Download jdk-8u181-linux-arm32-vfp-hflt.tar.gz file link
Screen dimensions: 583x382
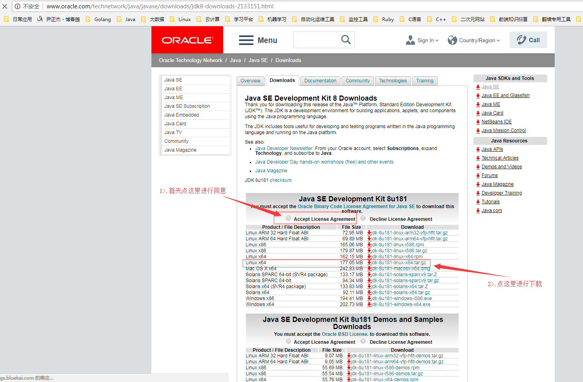point(410,233)
